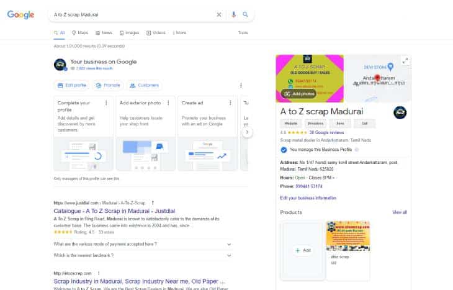Click the Save button in knowledge panel
The image size is (453, 290).
point(340,124)
